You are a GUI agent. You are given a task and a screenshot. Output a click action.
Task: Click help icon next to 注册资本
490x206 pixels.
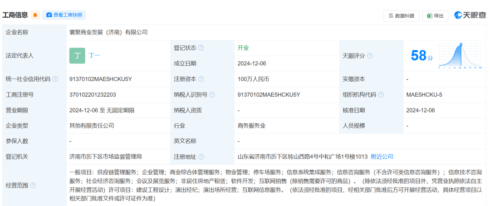tap(201, 79)
